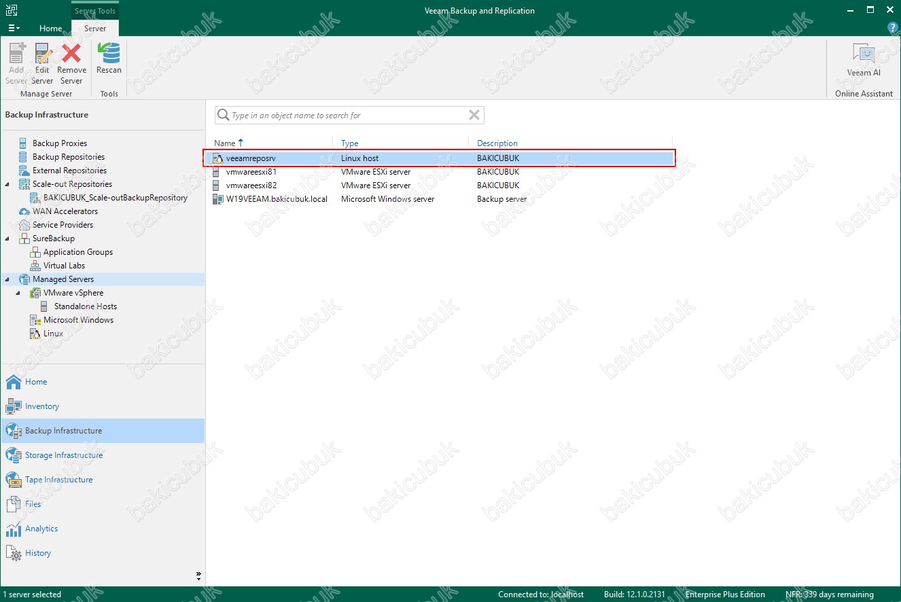Select Microsoft Windows managed servers
Screen dimensions: 901x602
79,320
